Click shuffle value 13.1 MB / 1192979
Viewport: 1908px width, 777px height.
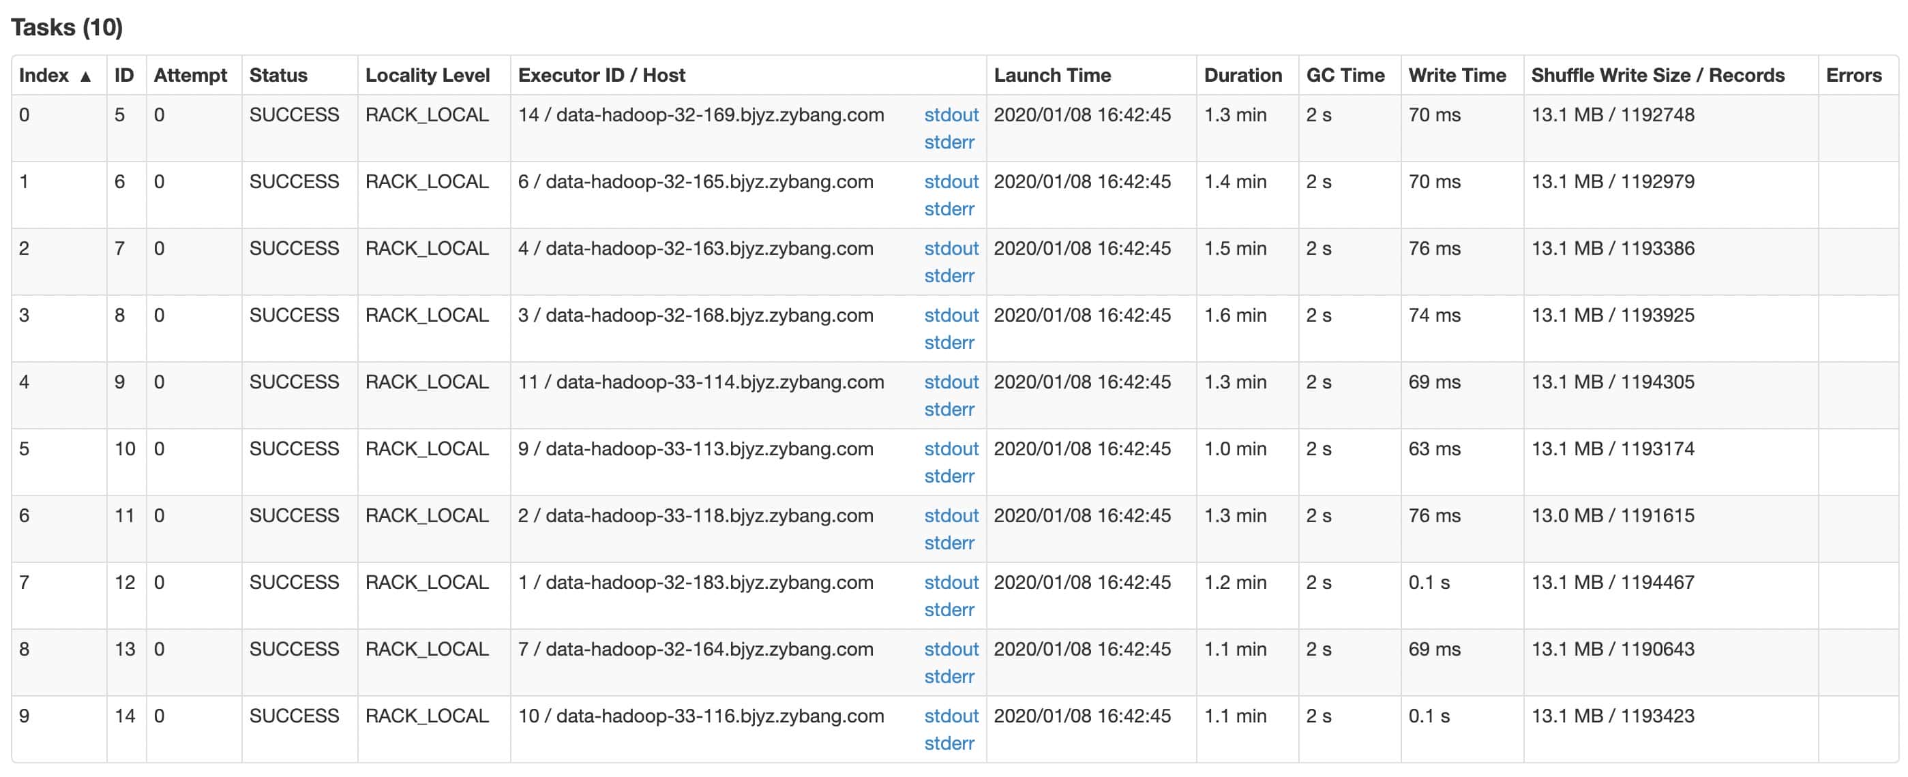click(x=1613, y=182)
